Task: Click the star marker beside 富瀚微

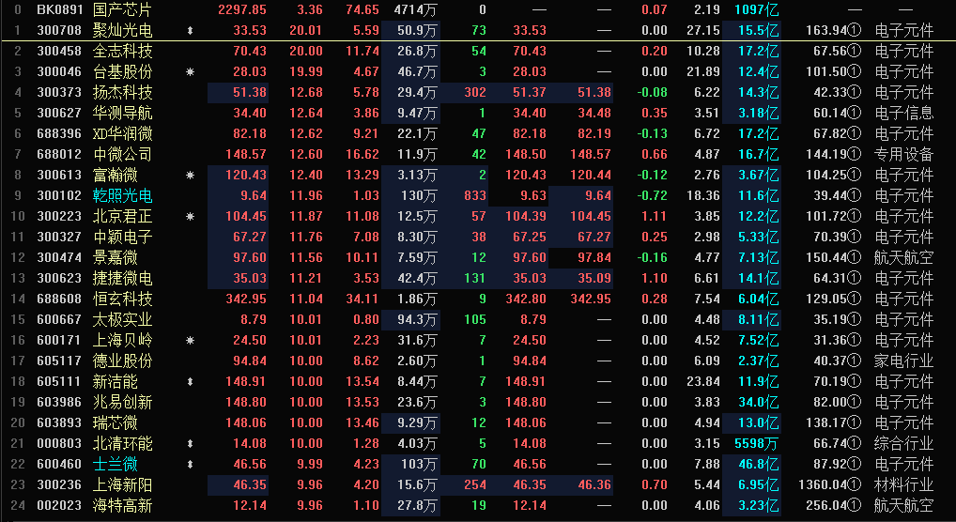Action: tap(190, 175)
